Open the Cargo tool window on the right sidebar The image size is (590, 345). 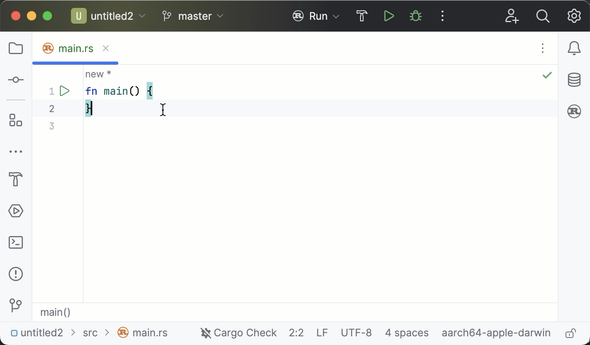[x=574, y=111]
